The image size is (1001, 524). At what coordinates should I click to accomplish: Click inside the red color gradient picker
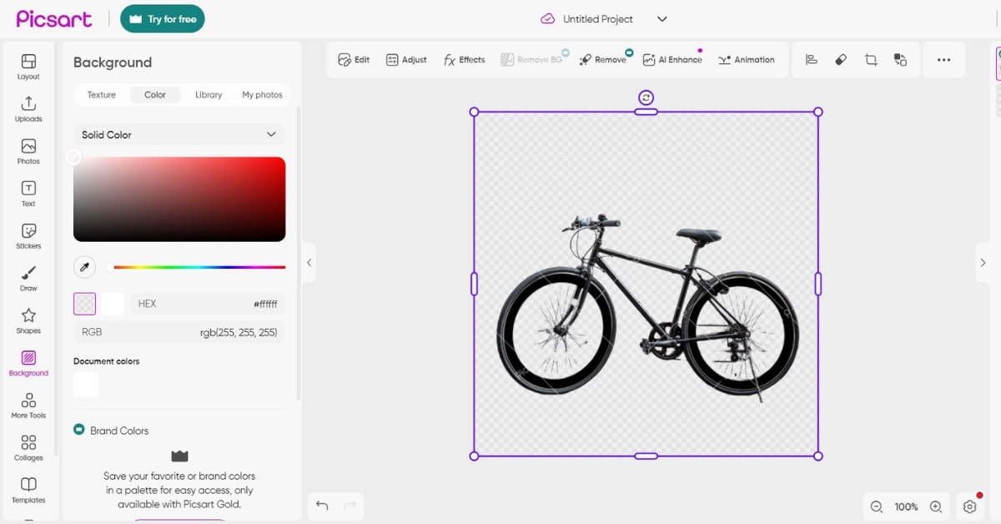(179, 199)
